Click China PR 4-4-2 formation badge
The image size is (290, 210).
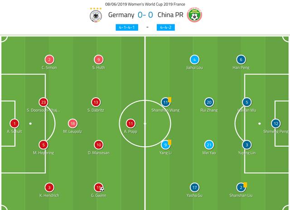[x=166, y=27]
